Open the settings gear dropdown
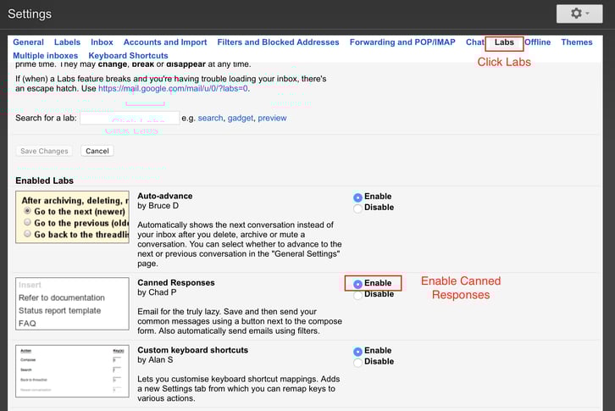 (x=579, y=14)
